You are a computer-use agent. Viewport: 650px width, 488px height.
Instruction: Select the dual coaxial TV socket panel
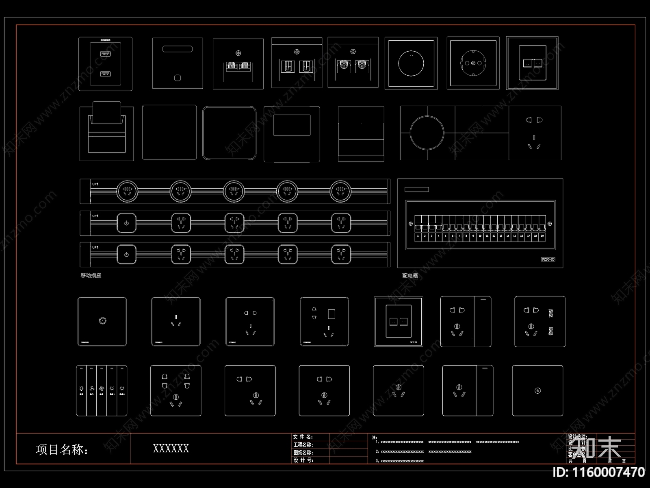point(353,63)
